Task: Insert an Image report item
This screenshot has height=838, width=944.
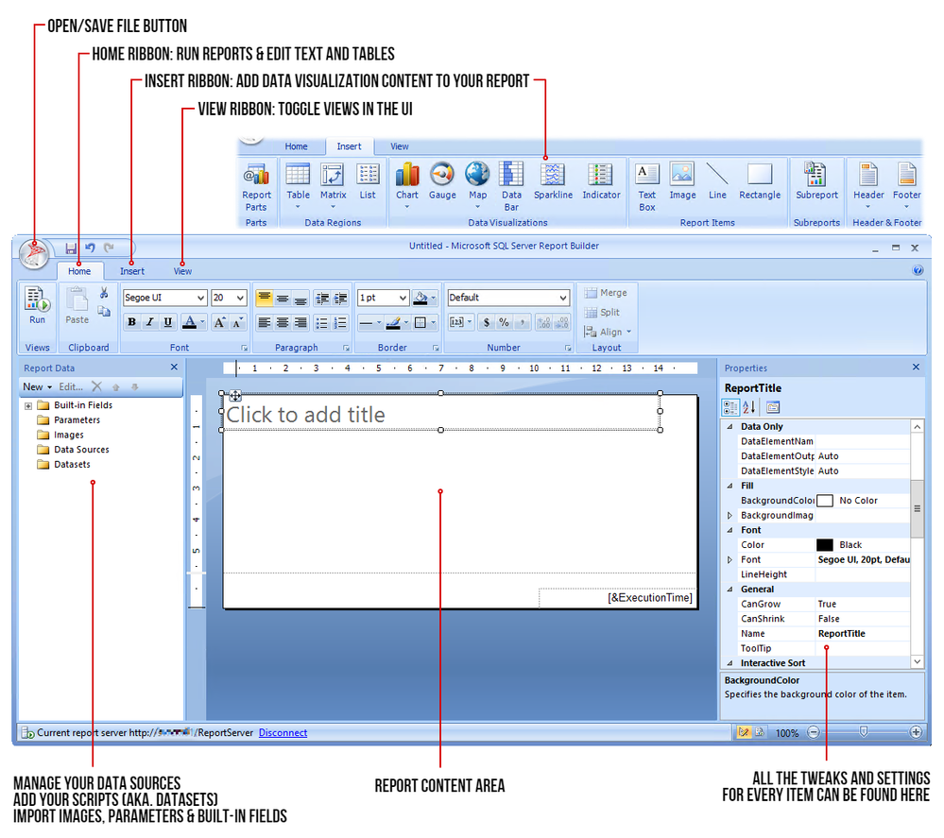Action: click(x=682, y=181)
